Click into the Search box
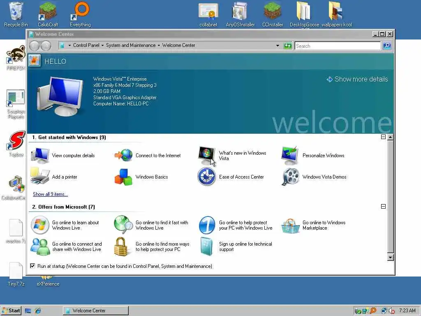This screenshot has width=421, height=316. pyautogui.click(x=338, y=46)
